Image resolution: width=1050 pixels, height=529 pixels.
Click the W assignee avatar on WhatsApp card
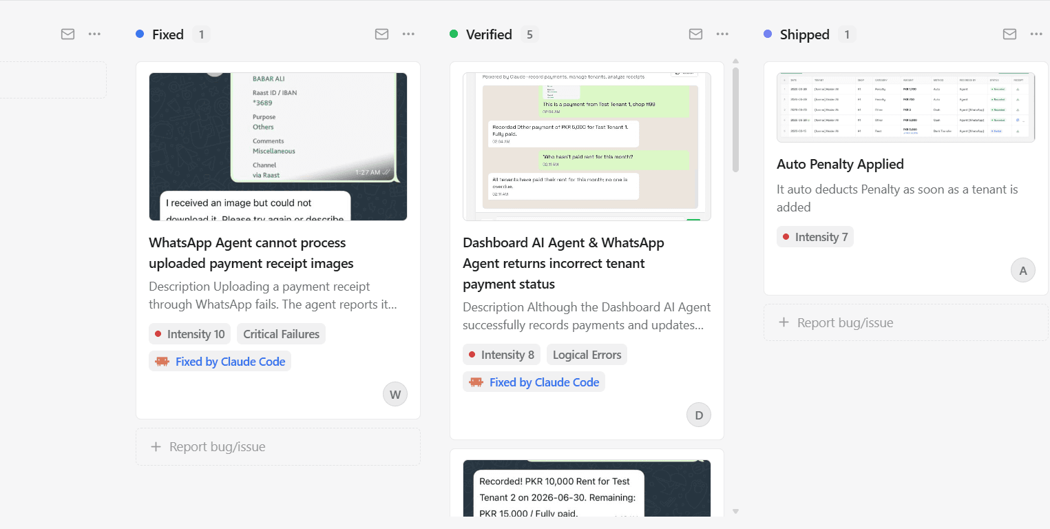[395, 395]
